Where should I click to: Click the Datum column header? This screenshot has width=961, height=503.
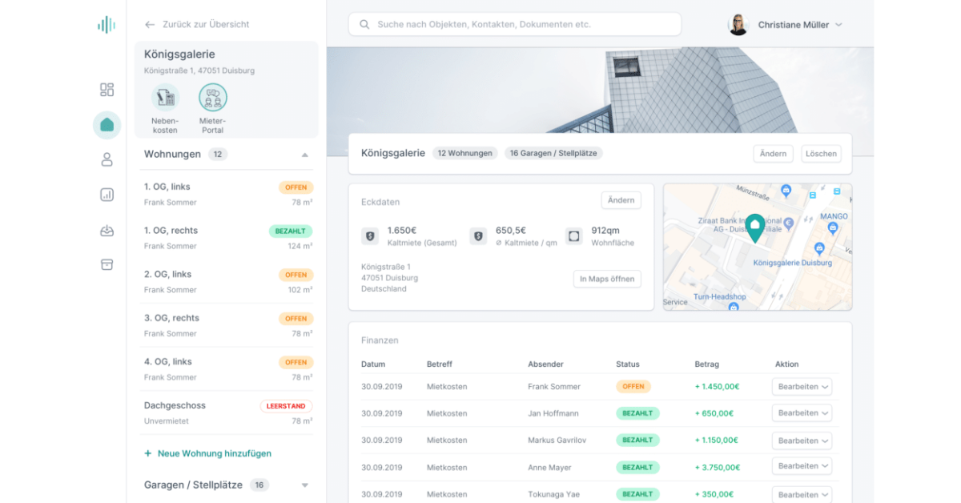[373, 364]
